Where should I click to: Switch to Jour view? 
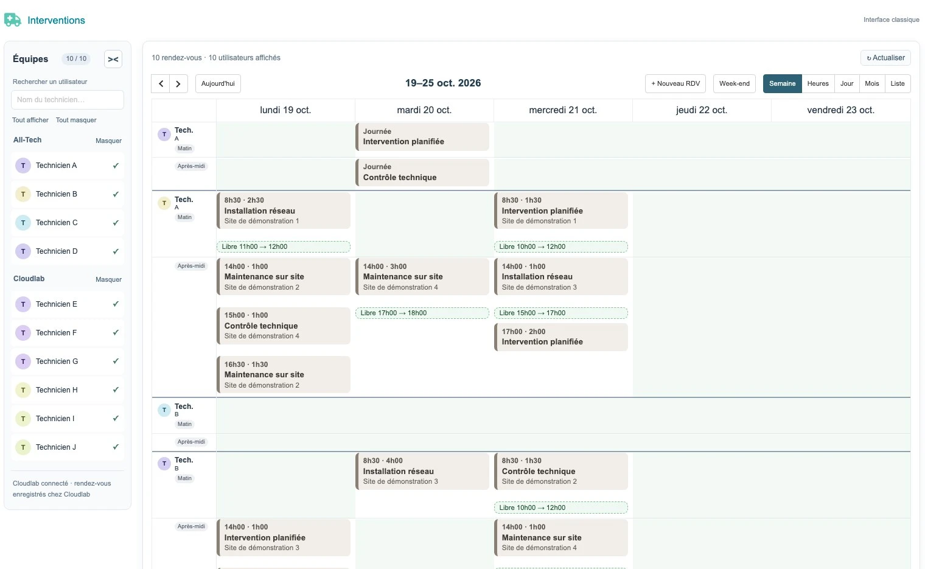click(x=846, y=83)
